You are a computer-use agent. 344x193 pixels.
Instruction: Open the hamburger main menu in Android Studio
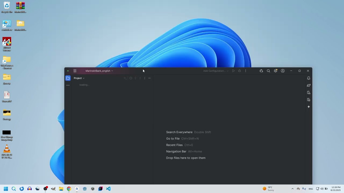tap(75, 71)
